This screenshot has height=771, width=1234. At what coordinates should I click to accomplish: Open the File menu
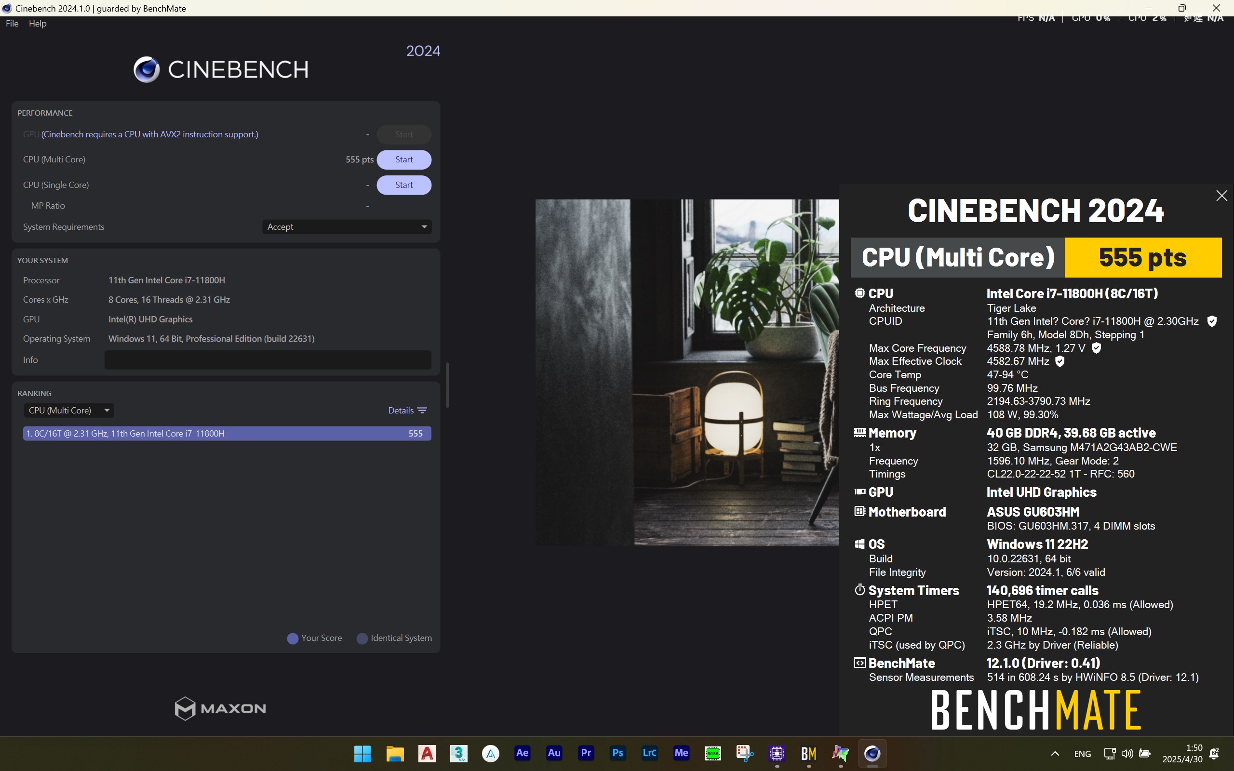(12, 24)
